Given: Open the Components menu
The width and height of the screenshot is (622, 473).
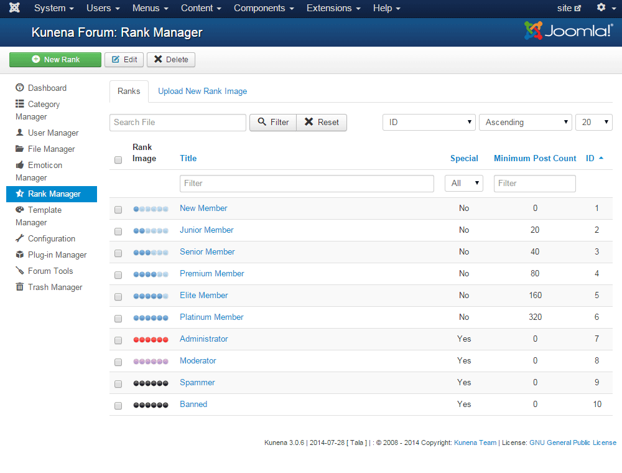Looking at the screenshot, I should 264,8.
